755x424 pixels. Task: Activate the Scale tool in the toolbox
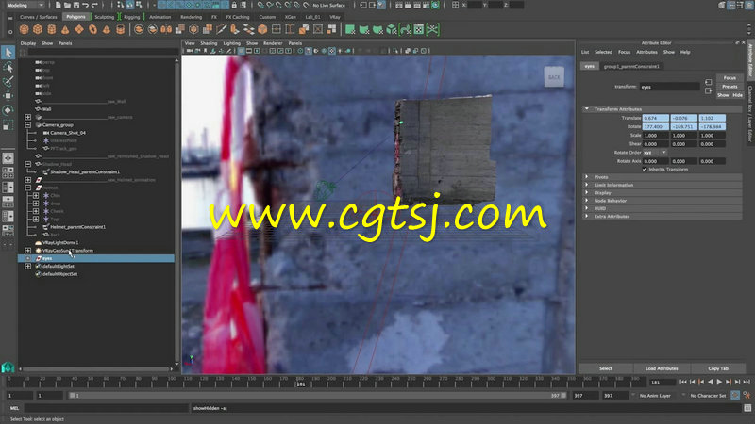point(8,125)
